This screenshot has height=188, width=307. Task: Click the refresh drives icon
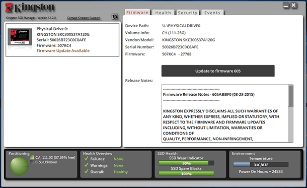coord(115,17)
